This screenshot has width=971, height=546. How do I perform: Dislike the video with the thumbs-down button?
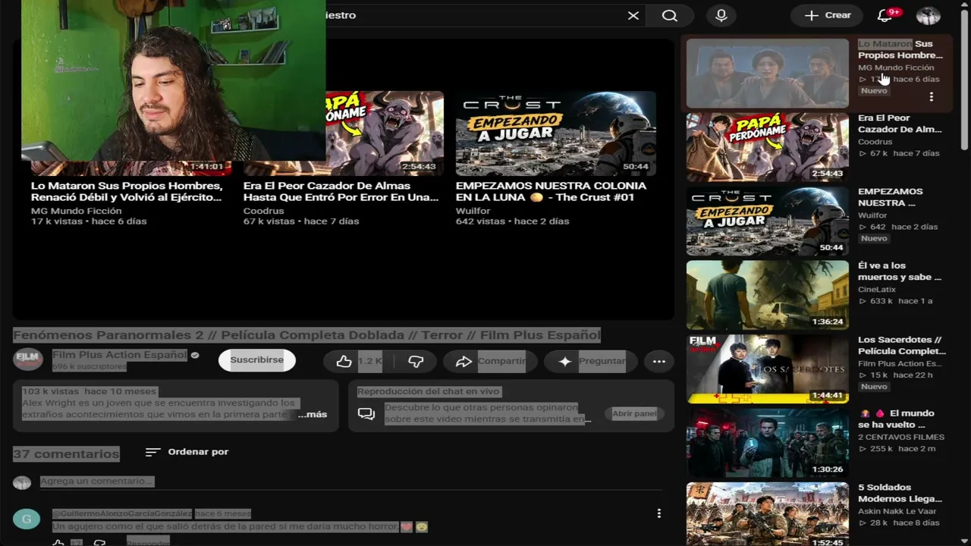[x=416, y=361]
